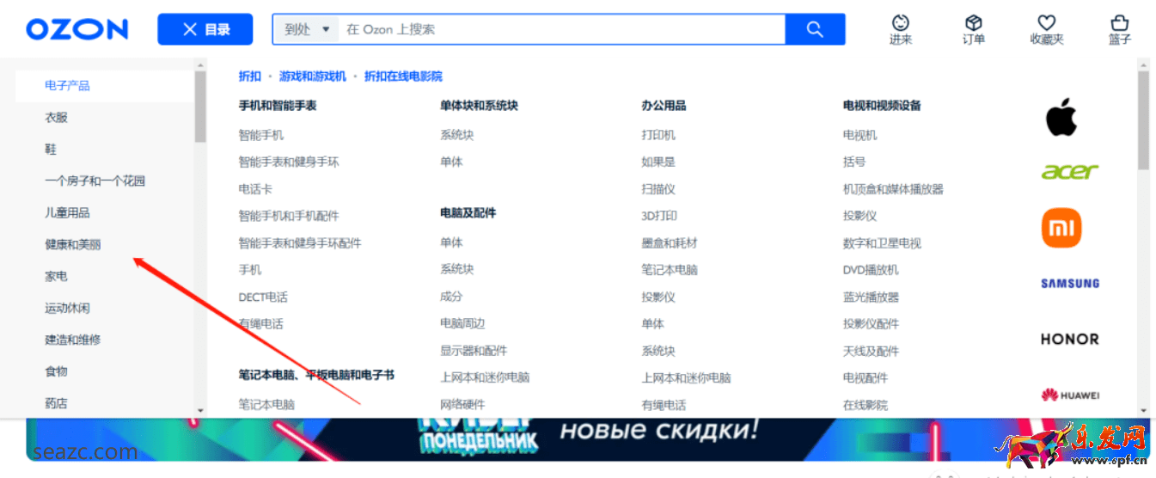
Task: Select 运动休闲 category in sidebar
Action: pyautogui.click(x=67, y=308)
